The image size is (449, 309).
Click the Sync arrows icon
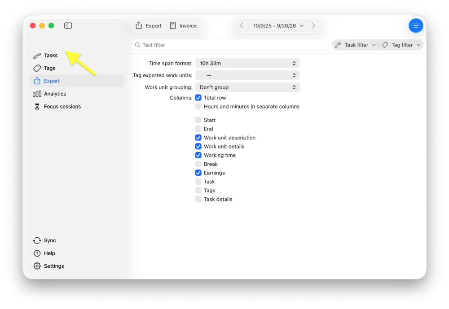(x=37, y=241)
